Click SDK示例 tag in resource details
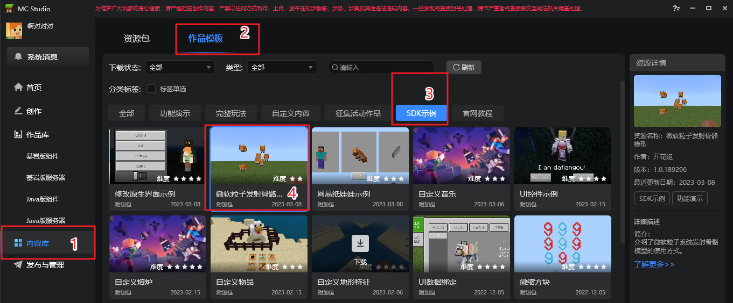 coord(652,198)
